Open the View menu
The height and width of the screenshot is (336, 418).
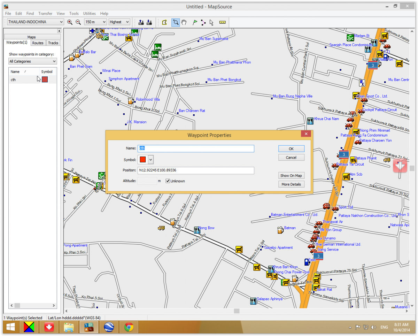pos(61,14)
